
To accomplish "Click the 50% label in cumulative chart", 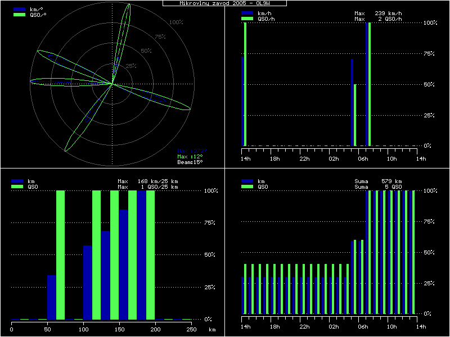I will 429,252.
